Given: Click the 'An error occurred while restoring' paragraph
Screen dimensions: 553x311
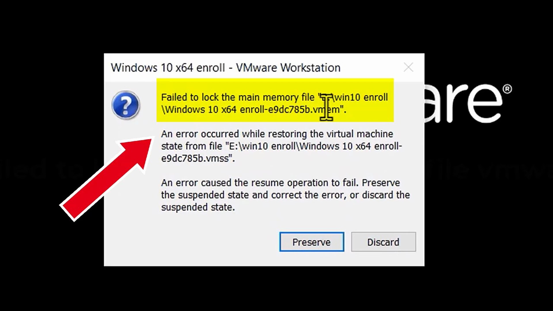Looking at the screenshot, I should coord(277,134).
